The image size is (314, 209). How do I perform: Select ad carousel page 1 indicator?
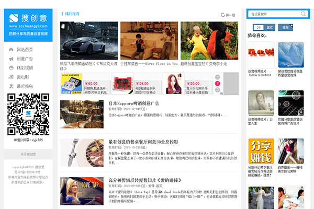(x=217, y=77)
